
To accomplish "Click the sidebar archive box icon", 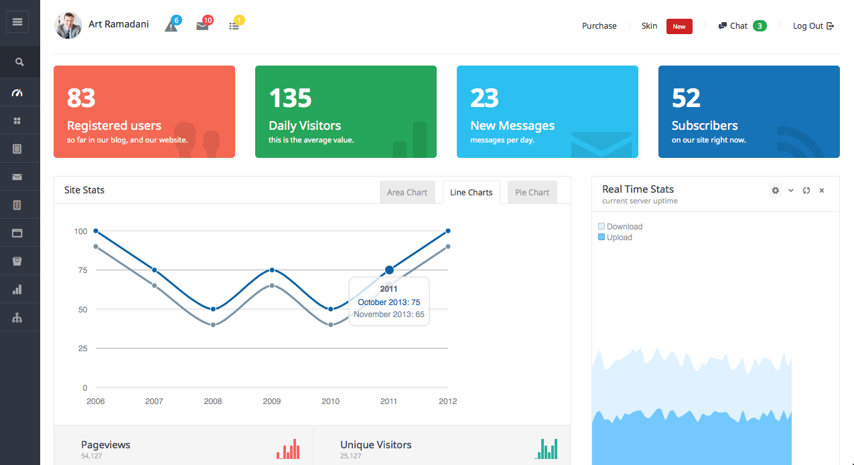I will (x=17, y=262).
